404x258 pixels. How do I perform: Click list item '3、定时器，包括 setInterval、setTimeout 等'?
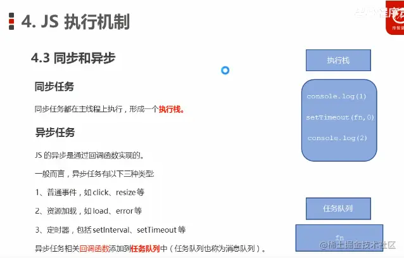[x=110, y=229]
